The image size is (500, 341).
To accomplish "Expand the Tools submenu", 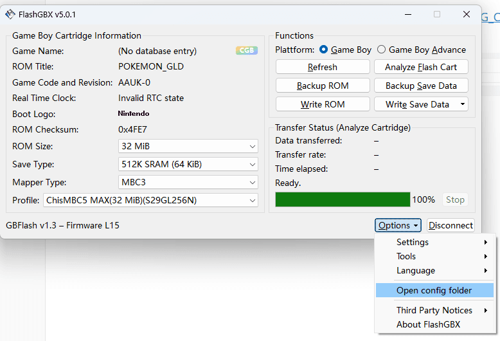I will click(435, 256).
